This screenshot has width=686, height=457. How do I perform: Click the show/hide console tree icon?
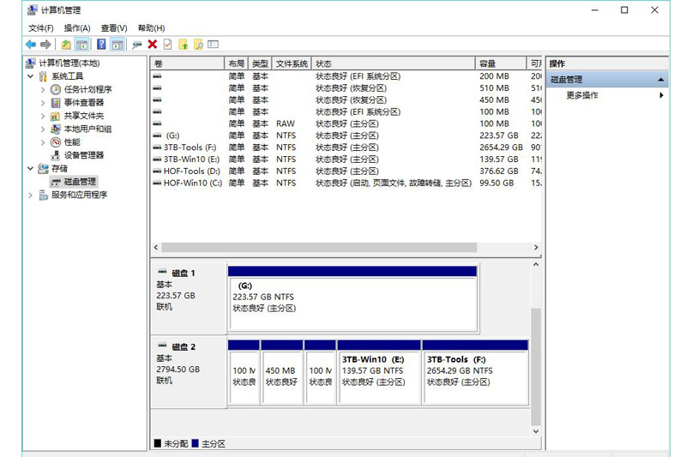(82, 44)
